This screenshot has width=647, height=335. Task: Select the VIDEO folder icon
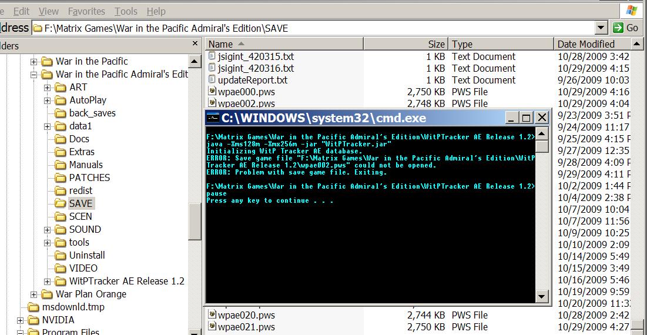point(61,268)
